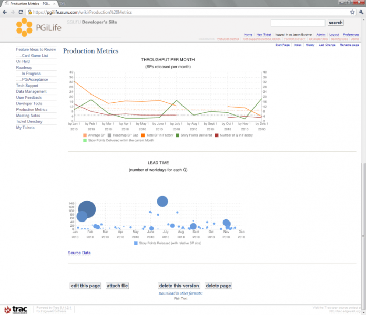Viewport: 366px width, 315px height.
Task: Click the large bubble above July in Lead Time
Action: [x=162, y=202]
